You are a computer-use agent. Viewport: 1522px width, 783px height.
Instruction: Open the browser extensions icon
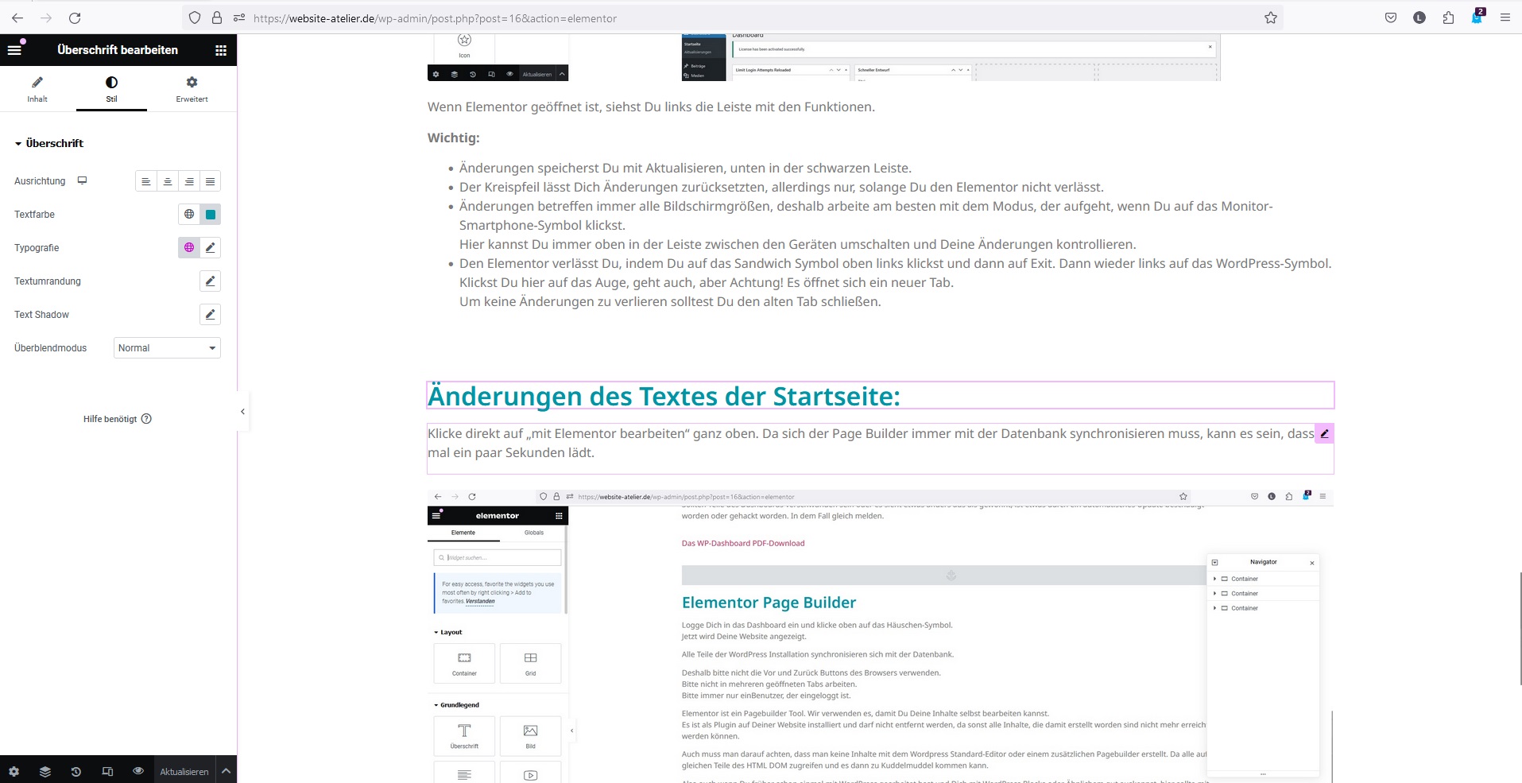click(1448, 17)
